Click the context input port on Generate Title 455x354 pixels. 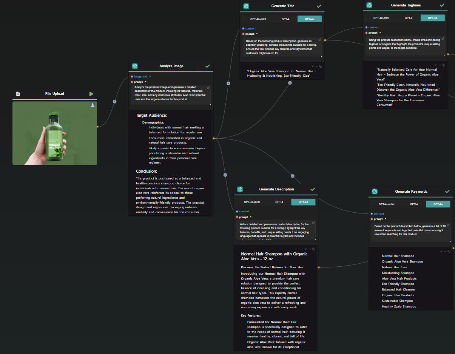coord(243,29)
